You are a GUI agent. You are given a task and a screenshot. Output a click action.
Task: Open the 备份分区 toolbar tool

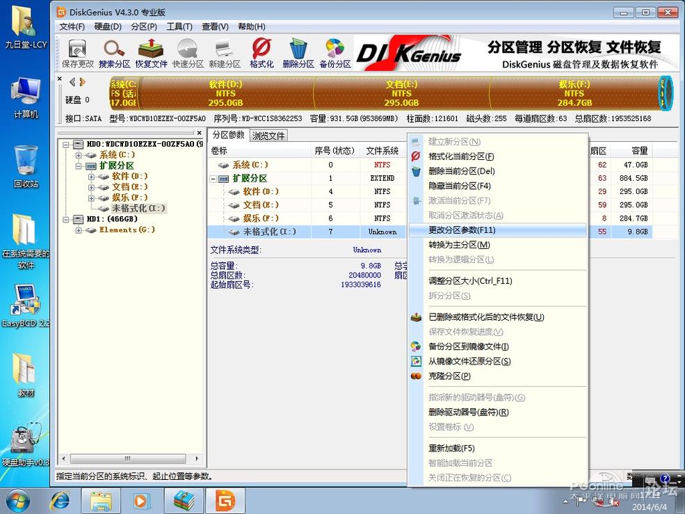(335, 54)
